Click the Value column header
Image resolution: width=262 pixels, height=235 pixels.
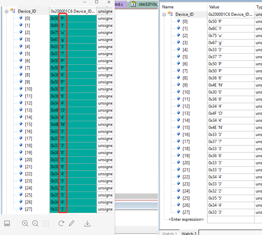pyautogui.click(x=214, y=7)
